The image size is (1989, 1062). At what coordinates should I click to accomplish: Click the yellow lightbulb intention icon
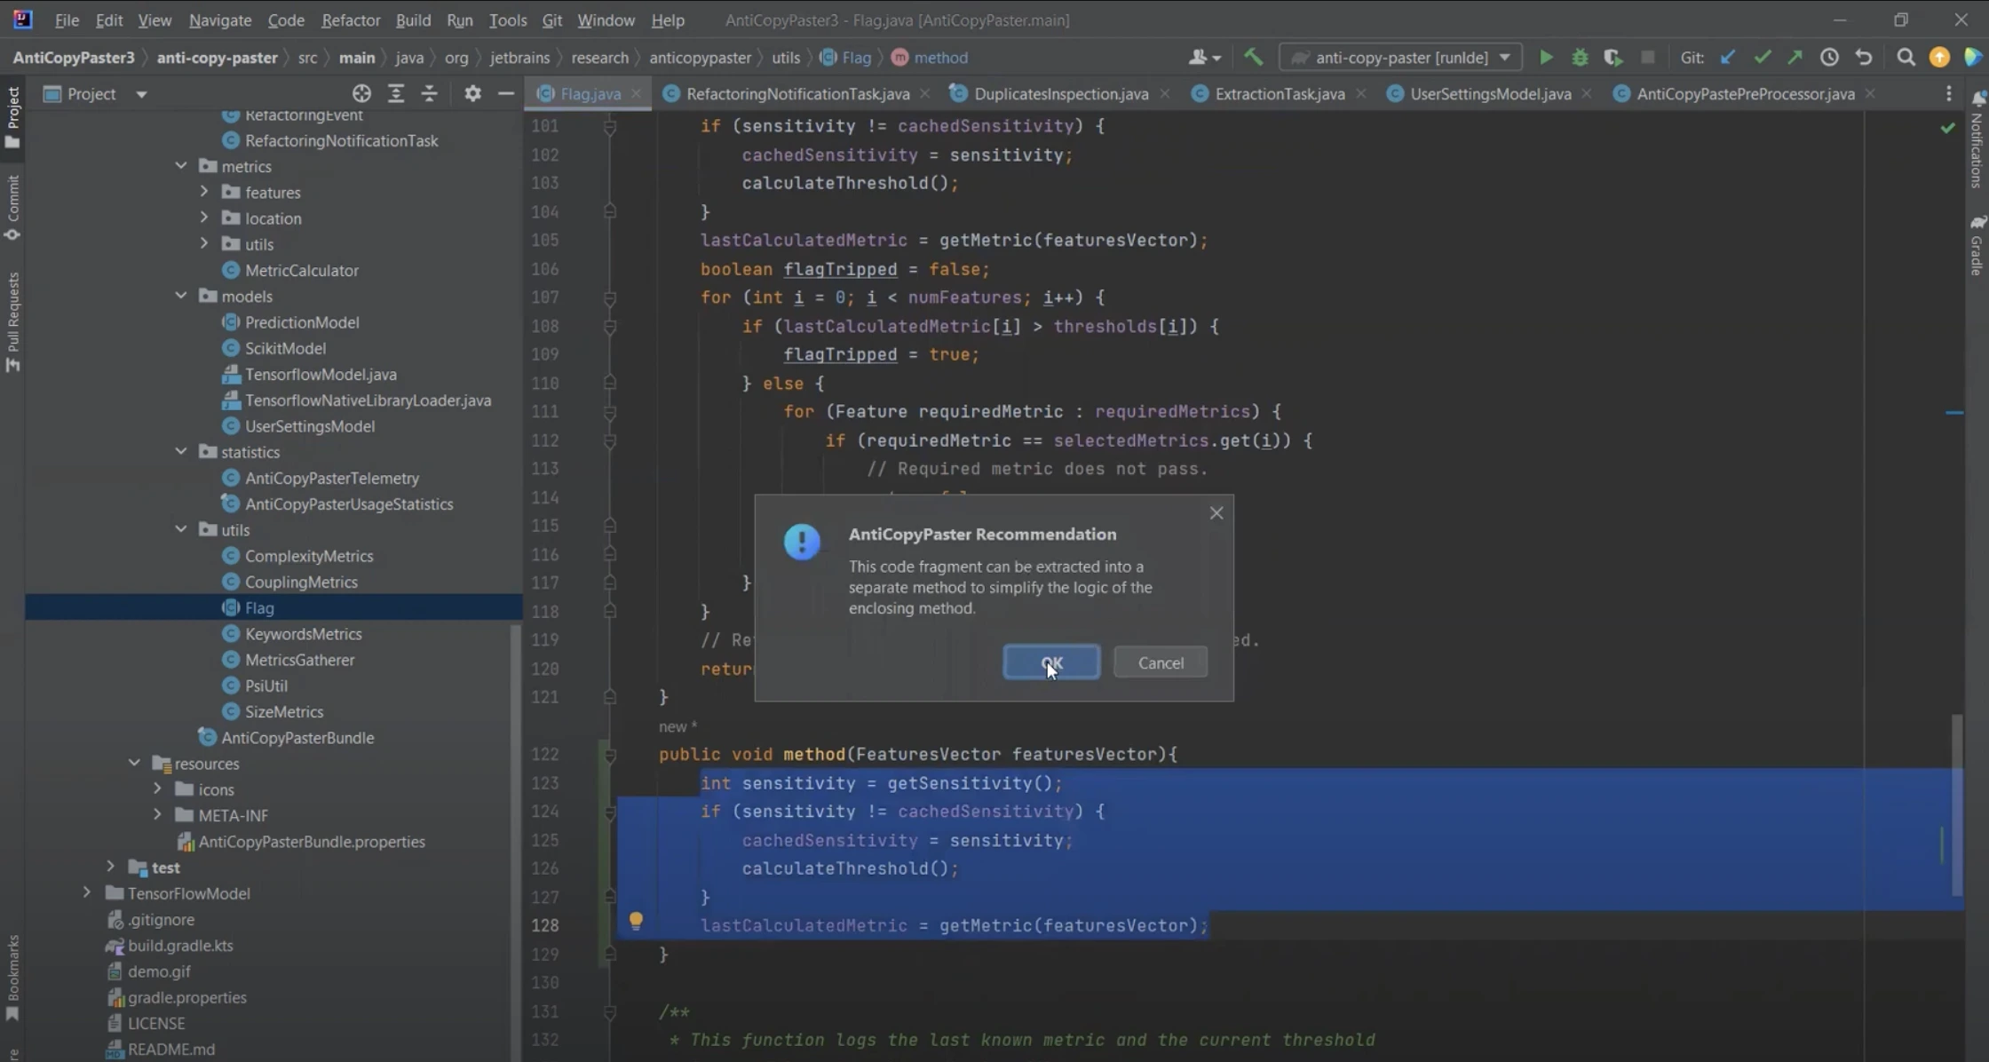[x=636, y=921]
